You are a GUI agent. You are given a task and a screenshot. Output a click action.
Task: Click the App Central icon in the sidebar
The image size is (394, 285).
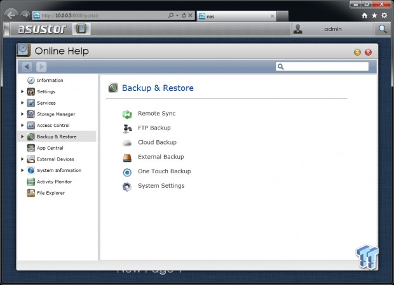coord(31,148)
